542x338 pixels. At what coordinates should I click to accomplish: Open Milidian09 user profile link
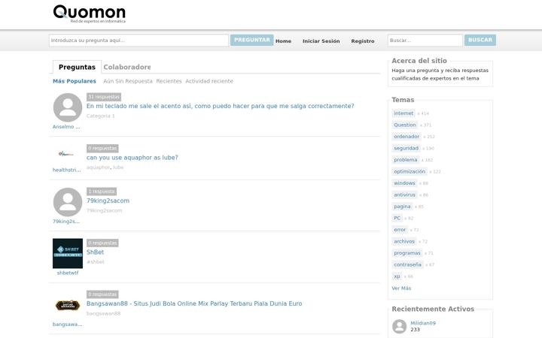pos(423,323)
